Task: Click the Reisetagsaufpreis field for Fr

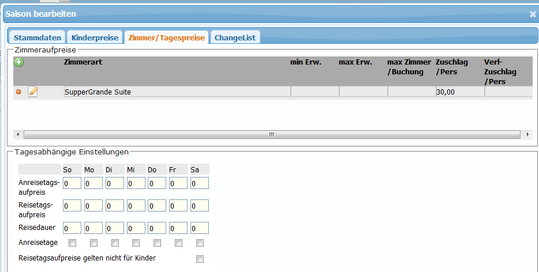Action: 178,206
